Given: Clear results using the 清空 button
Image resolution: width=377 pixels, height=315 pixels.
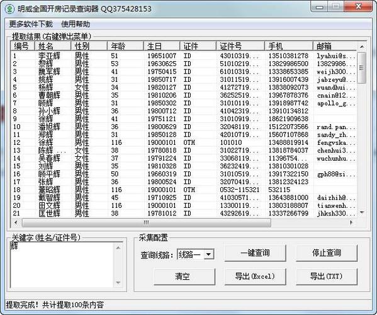Looking at the screenshot, I should [184, 277].
